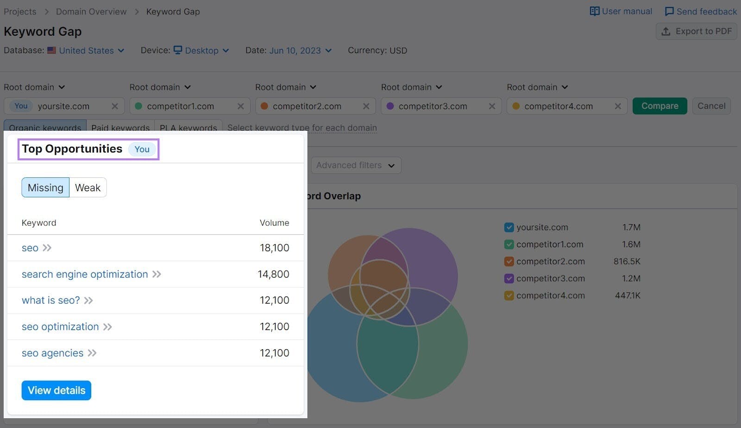Expand the Date Jun 10, 2023 dropdown

pos(300,50)
